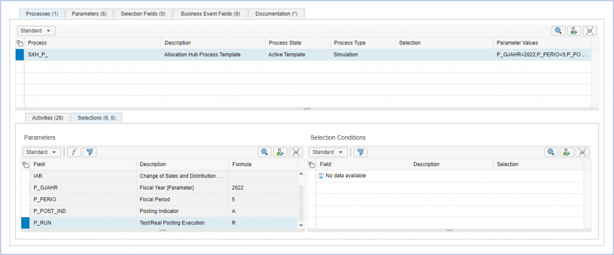This screenshot has height=255, width=614.
Task: Click the filter icon in the Parameters toolbar
Action: pos(90,152)
